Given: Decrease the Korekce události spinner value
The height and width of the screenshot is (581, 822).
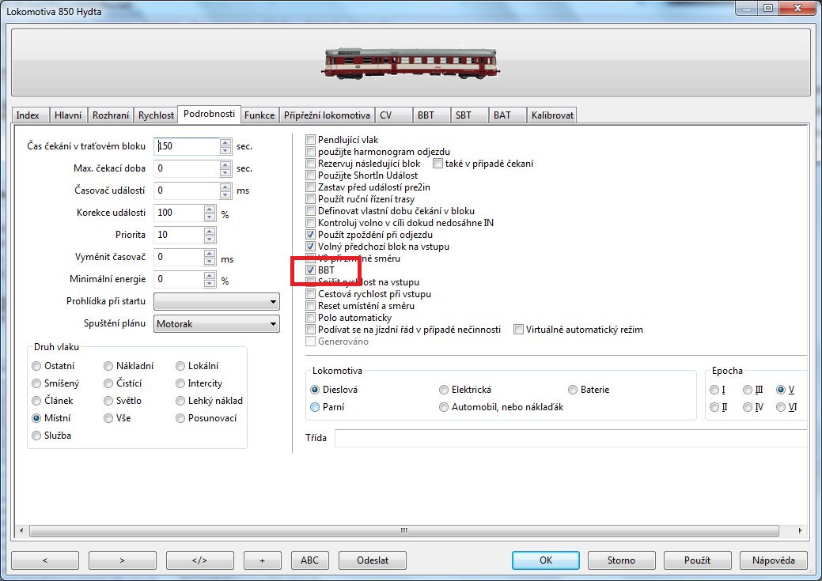Looking at the screenshot, I should [x=210, y=217].
